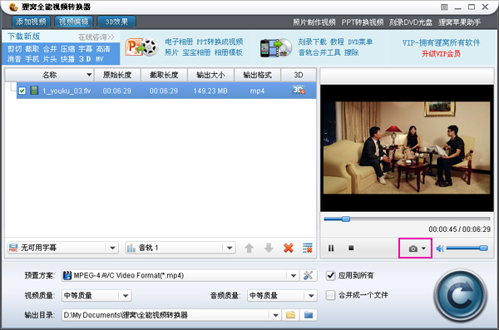This screenshot has width=499, height=330.
Task: Browse output folder with yellow folder icon
Action: tap(290, 315)
